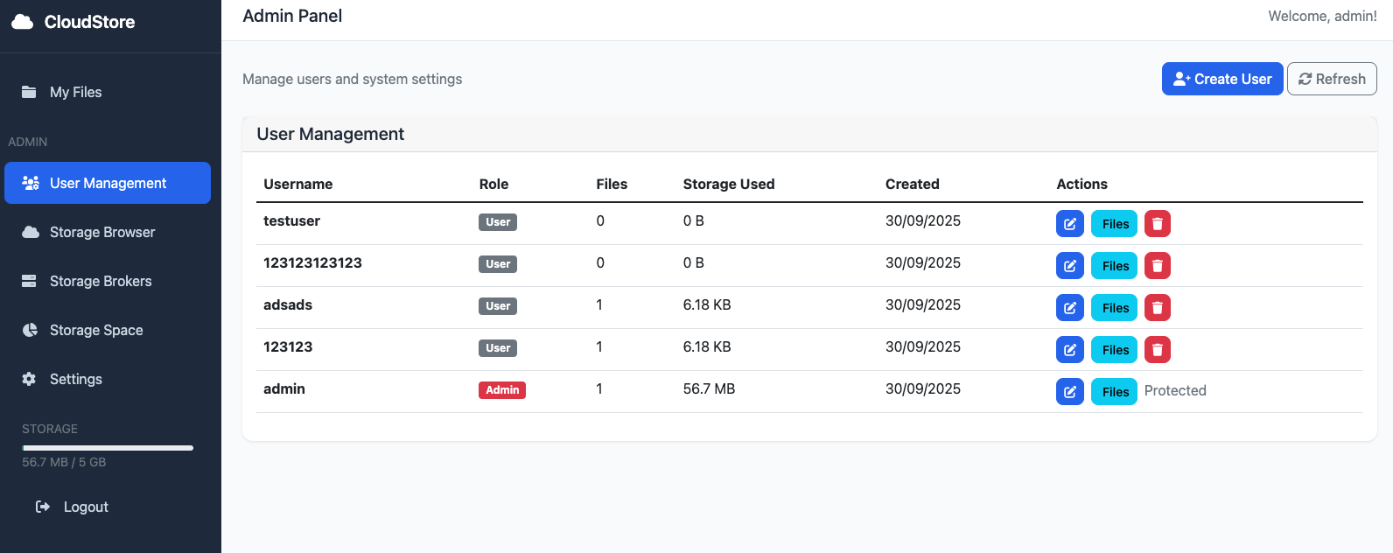The width and height of the screenshot is (1393, 553).
Task: Click the edit icon for user 123123
Action: tap(1069, 350)
